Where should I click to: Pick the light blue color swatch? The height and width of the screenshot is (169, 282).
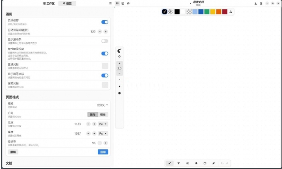195,12
